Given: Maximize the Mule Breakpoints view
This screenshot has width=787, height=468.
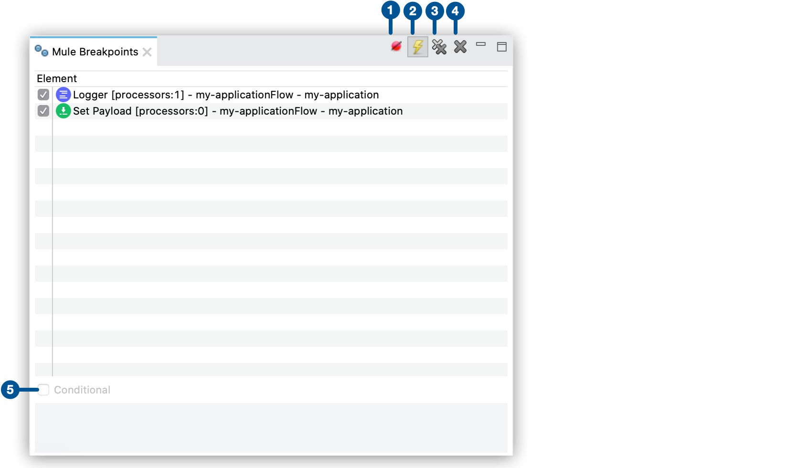Looking at the screenshot, I should (x=502, y=47).
